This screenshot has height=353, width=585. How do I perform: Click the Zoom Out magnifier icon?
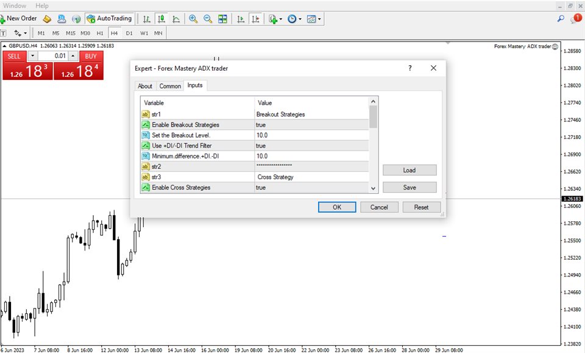208,19
